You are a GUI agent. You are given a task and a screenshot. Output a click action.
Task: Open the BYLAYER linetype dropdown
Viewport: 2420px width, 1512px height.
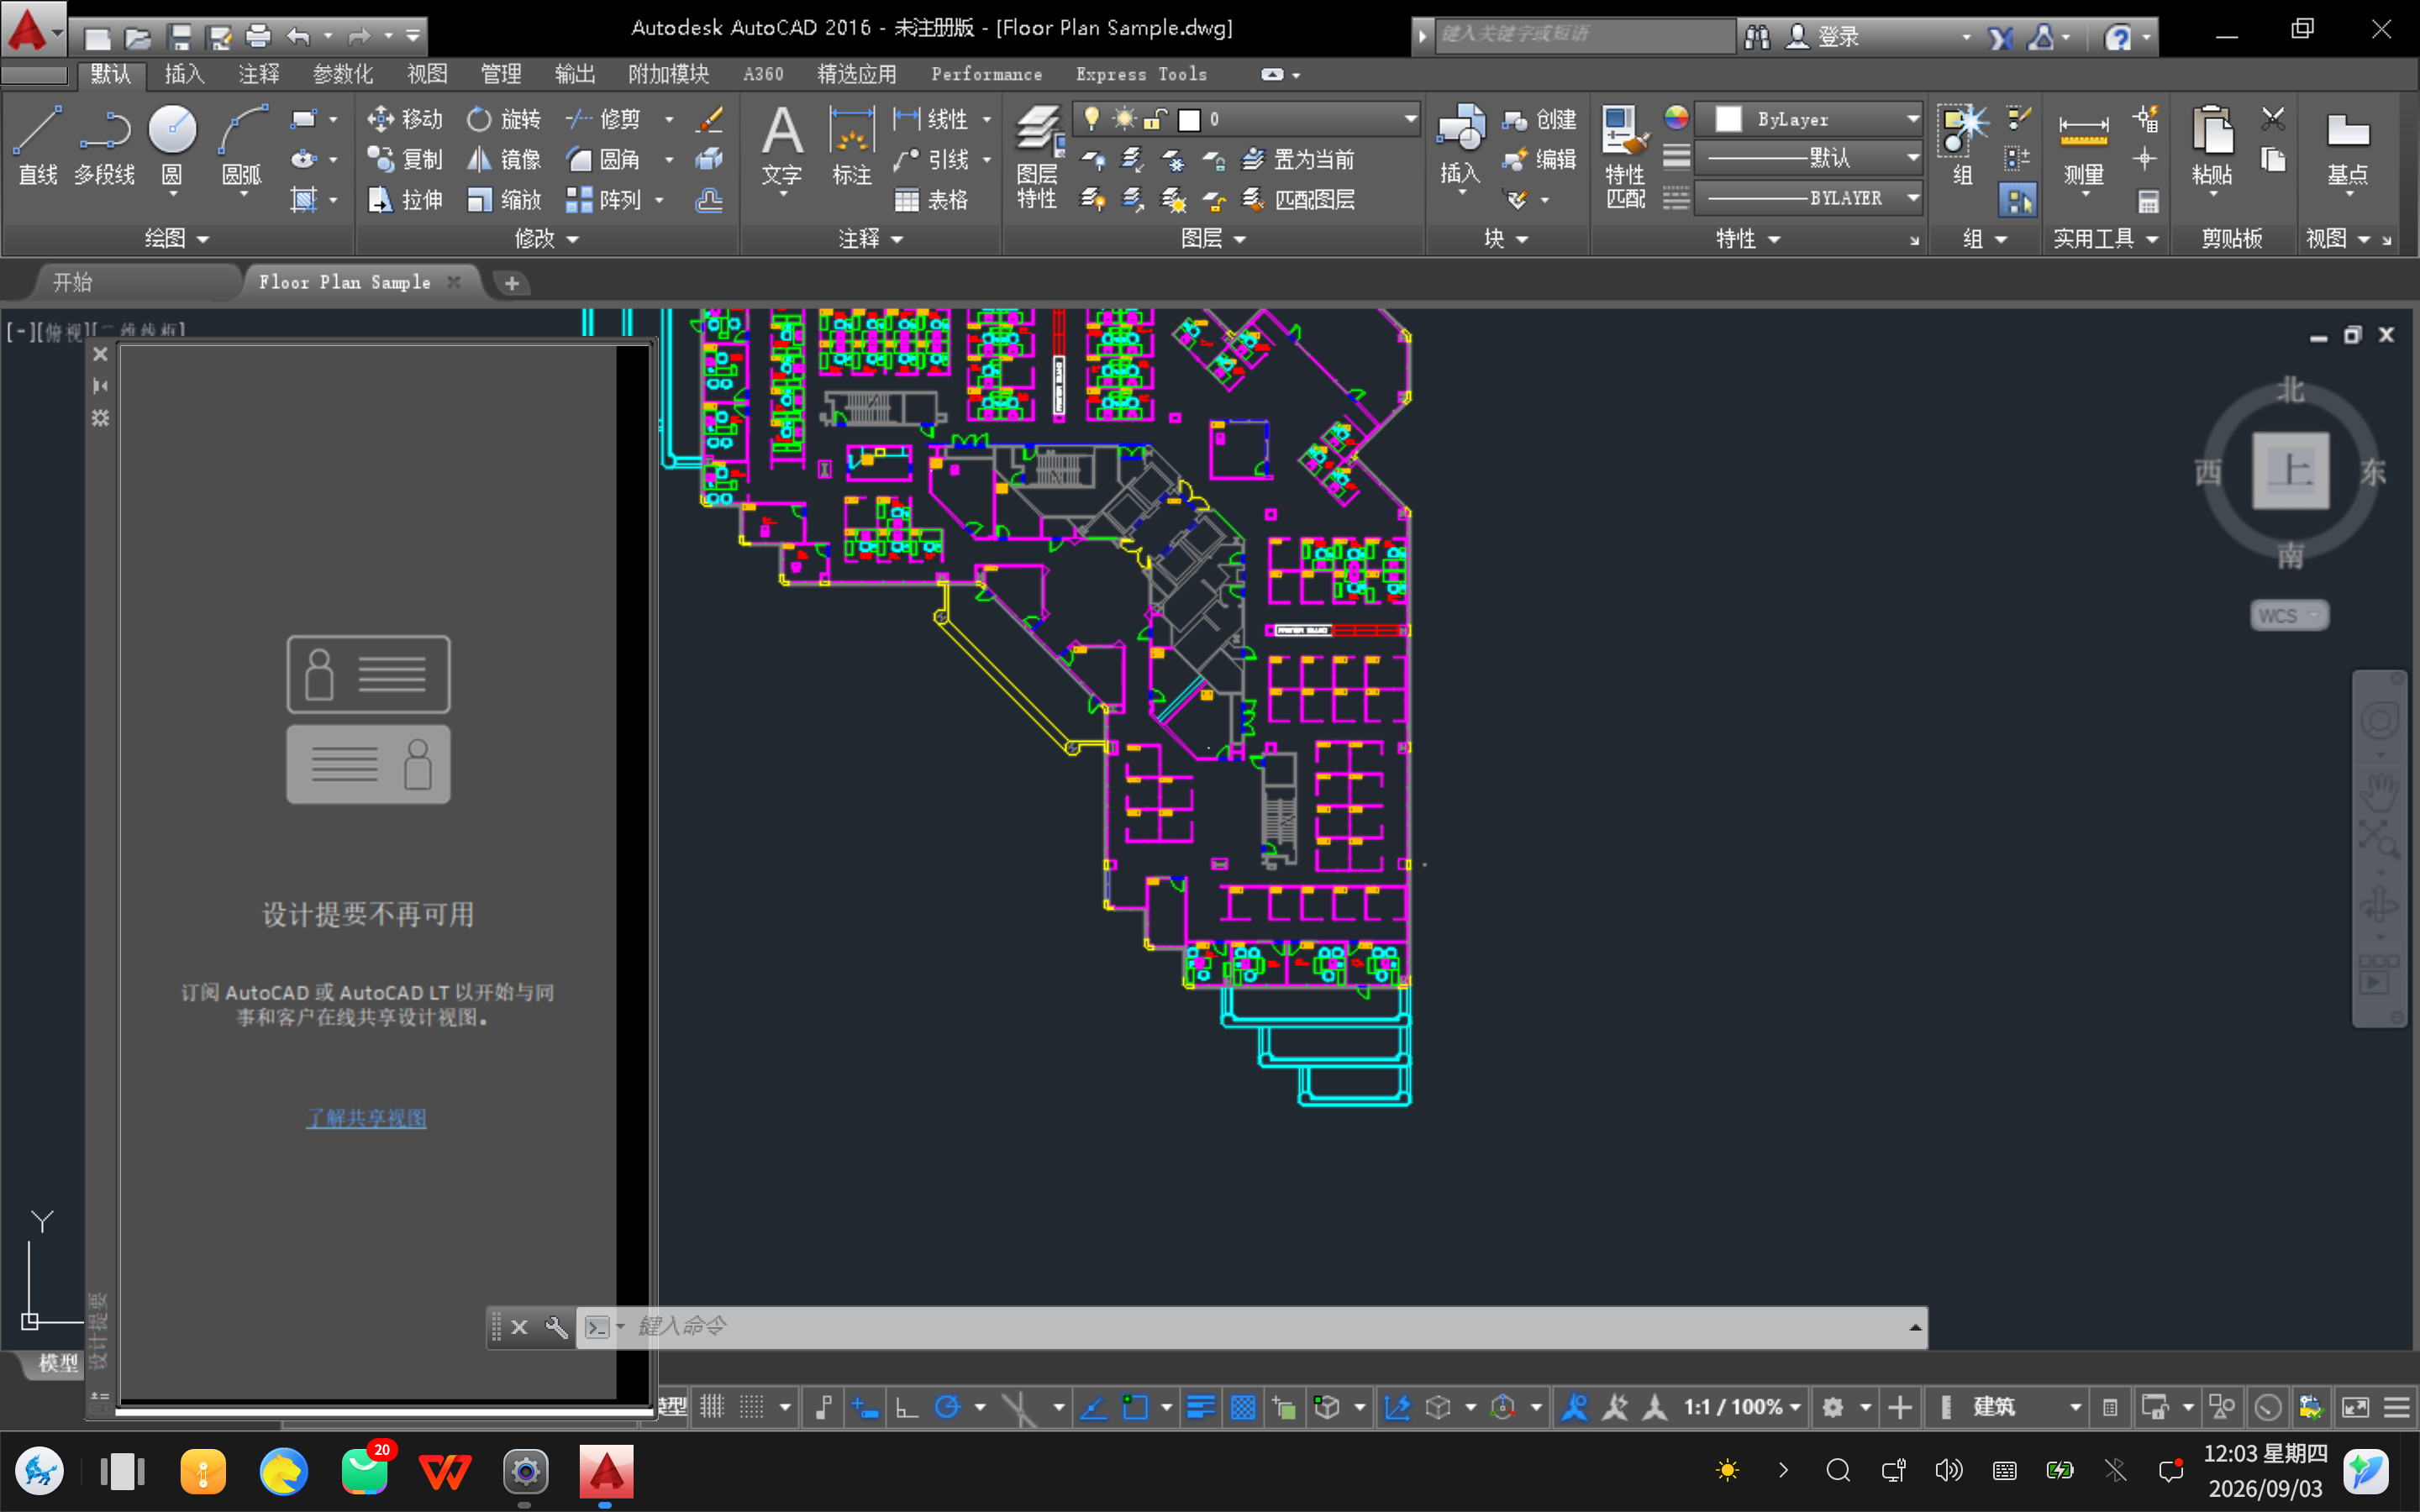1913,198
